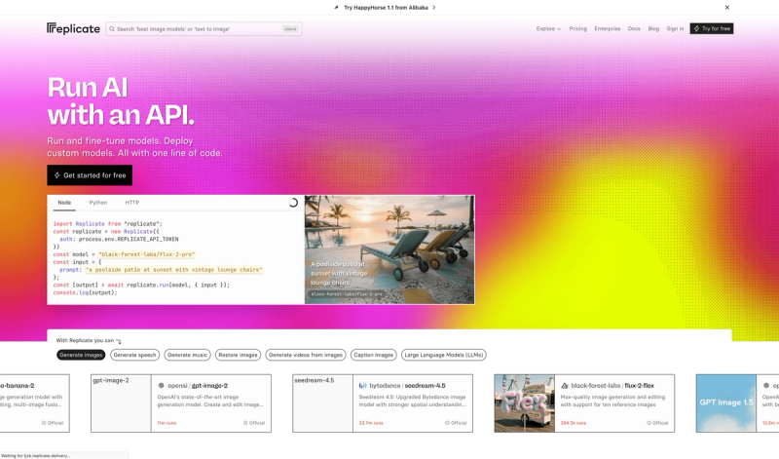
Task: Click the gpt-image-2 placeholder thumbnail
Action: [121, 403]
